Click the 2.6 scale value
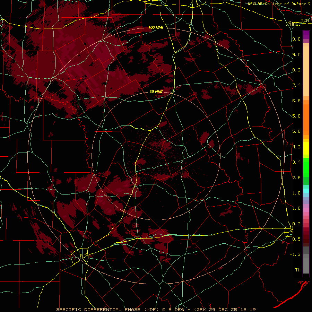312x312 pixels. coord(296,178)
